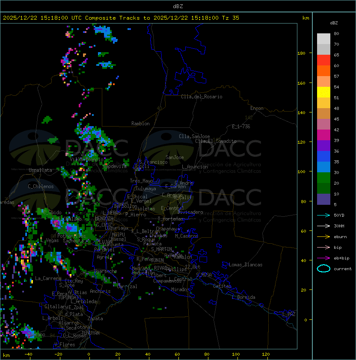Click the white 30HM arrow icon
This screenshot has height=360, width=356.
(323, 226)
